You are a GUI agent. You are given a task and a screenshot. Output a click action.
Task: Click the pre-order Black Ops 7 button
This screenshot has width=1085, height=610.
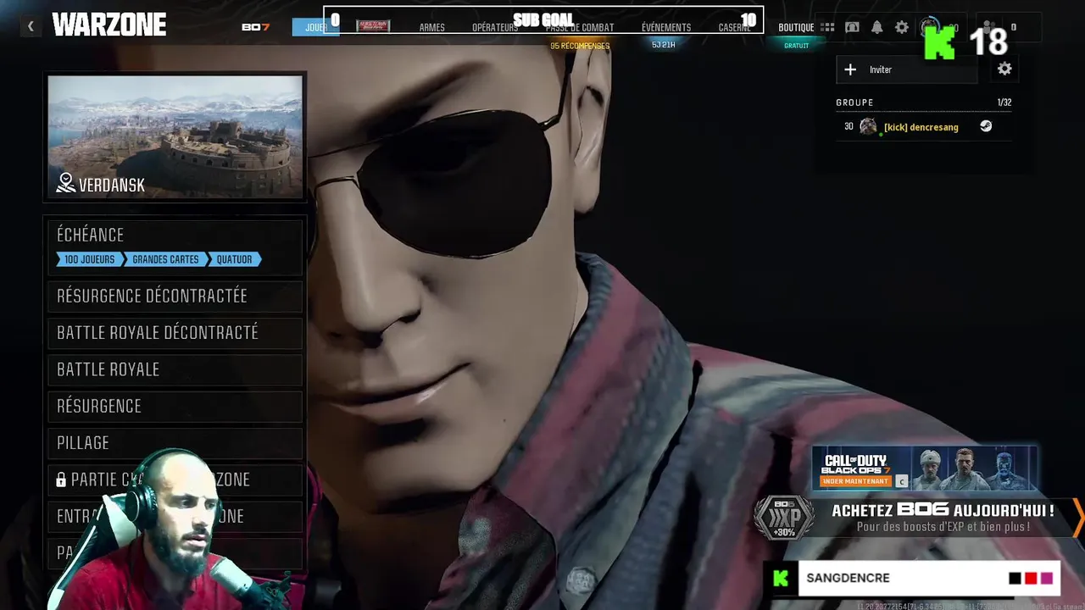click(855, 481)
